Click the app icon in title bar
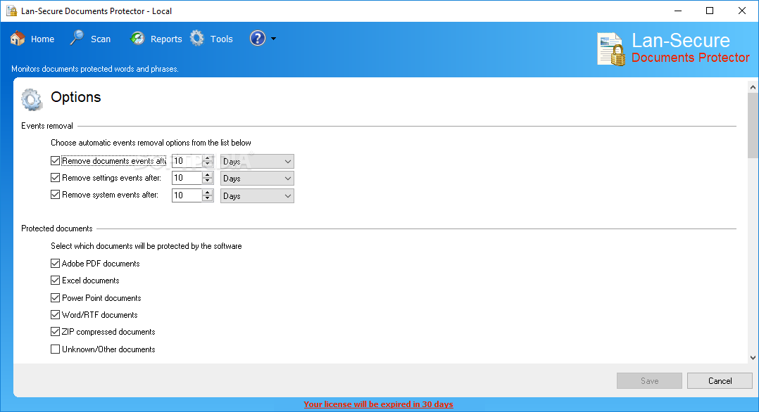759x412 pixels. [11, 11]
